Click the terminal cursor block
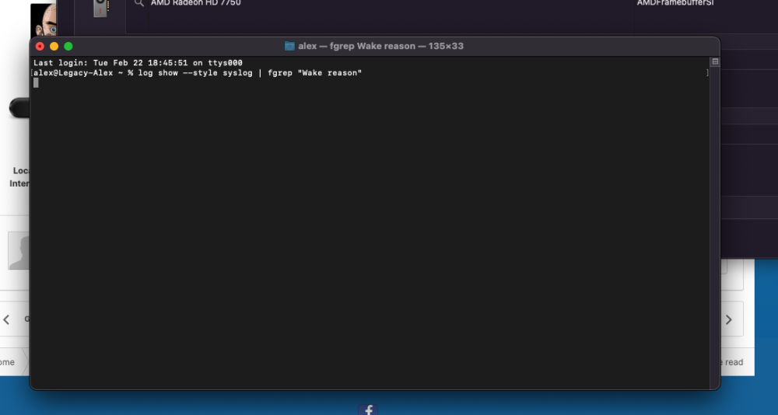This screenshot has height=415, width=778. pyautogui.click(x=36, y=83)
